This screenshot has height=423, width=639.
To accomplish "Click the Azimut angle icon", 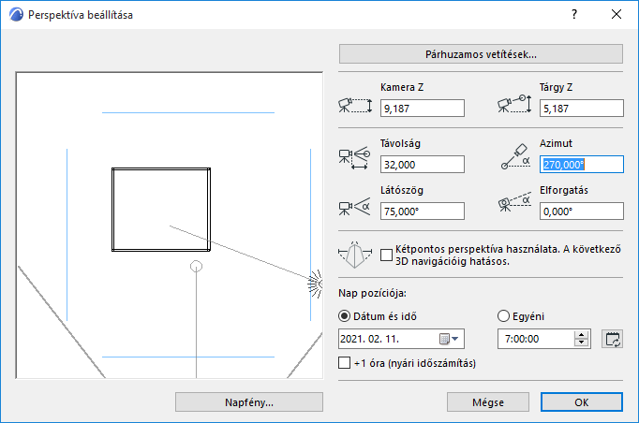I will 515,157.
